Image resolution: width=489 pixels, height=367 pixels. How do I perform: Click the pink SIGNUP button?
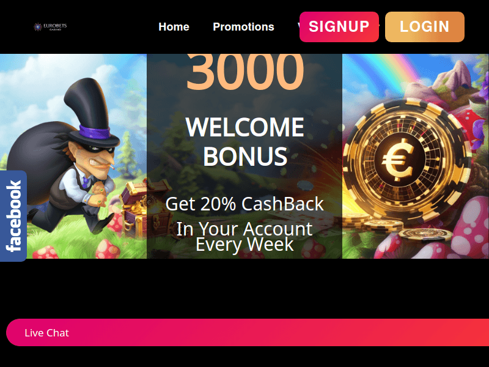click(339, 27)
